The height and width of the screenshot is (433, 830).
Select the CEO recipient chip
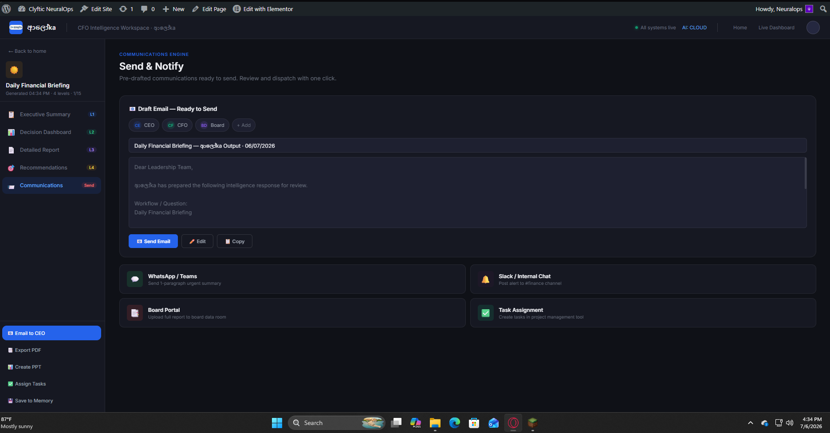point(144,125)
